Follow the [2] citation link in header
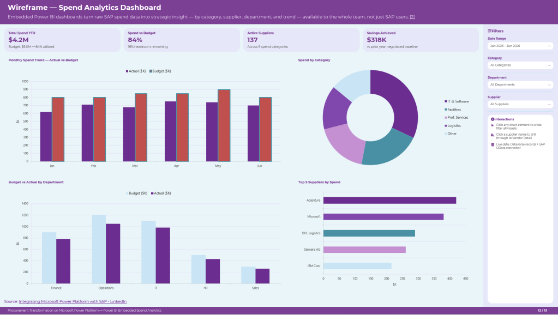The height and width of the screenshot is (315, 558). click(x=412, y=17)
